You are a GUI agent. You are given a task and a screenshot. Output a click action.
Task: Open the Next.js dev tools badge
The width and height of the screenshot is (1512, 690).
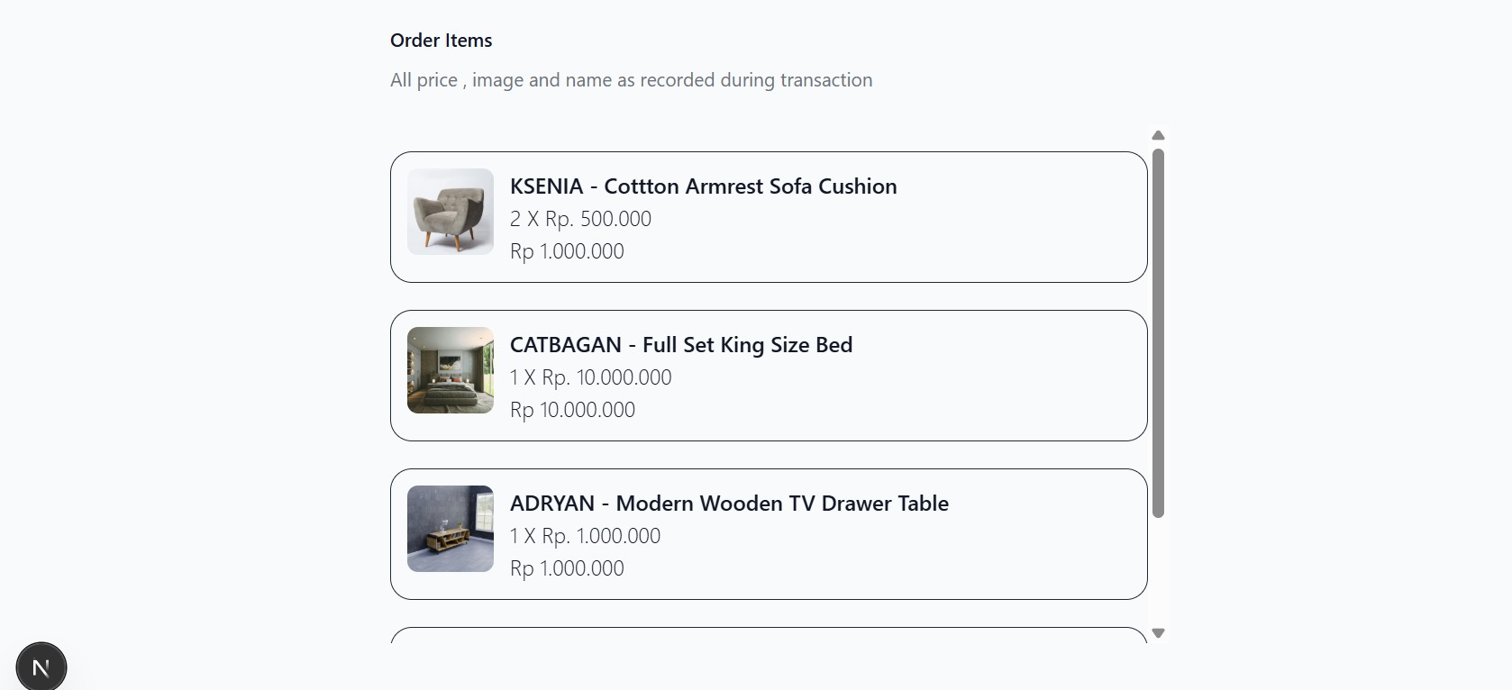pyautogui.click(x=41, y=667)
